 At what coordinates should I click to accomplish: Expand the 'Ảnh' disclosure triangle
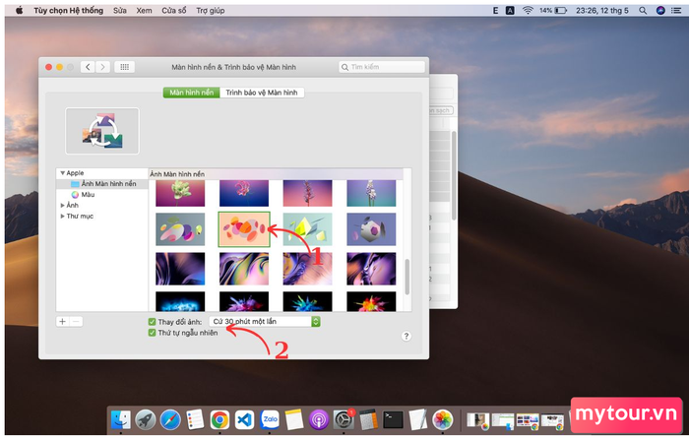(62, 205)
